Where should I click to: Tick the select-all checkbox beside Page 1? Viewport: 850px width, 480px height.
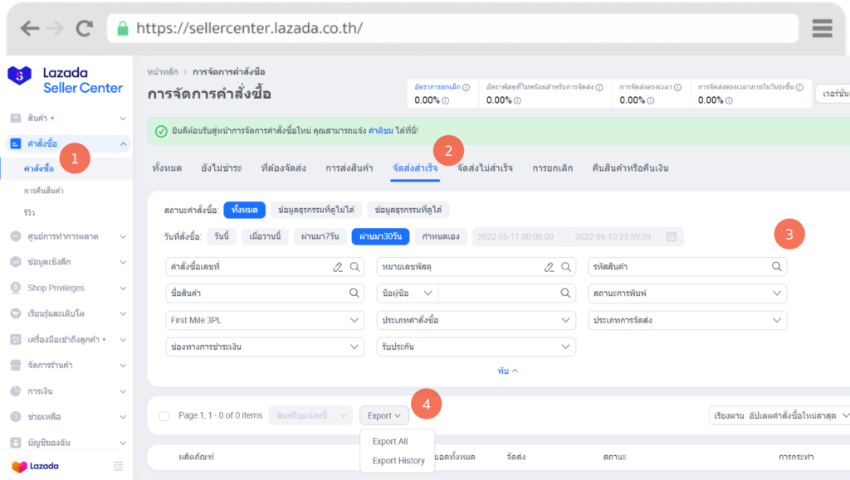(164, 415)
